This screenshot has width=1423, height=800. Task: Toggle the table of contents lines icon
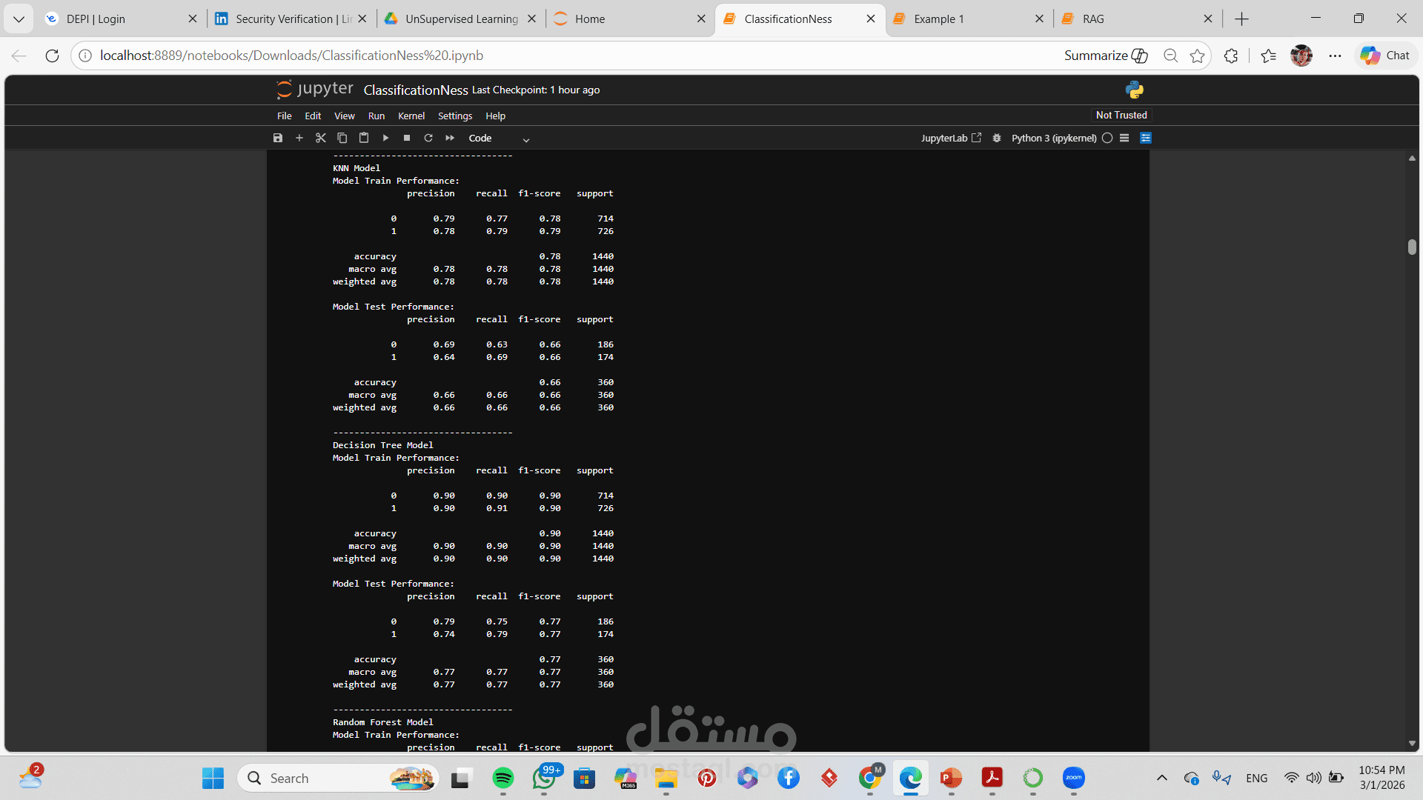click(x=1124, y=138)
